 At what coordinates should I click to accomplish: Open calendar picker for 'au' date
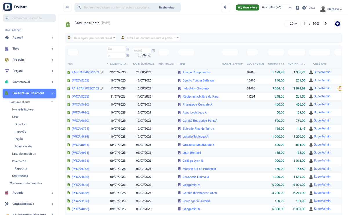coord(127,56)
